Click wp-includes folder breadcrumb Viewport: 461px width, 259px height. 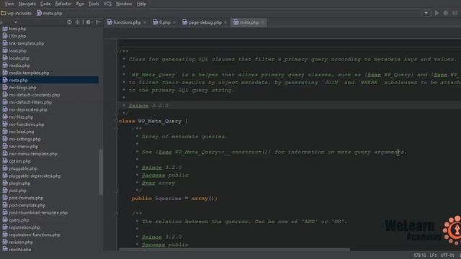(16, 13)
